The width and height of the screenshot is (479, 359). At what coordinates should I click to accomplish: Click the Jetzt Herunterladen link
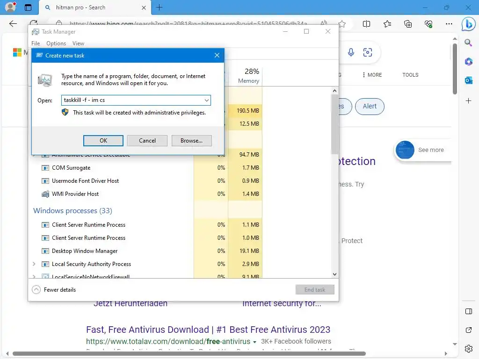pyautogui.click(x=131, y=303)
